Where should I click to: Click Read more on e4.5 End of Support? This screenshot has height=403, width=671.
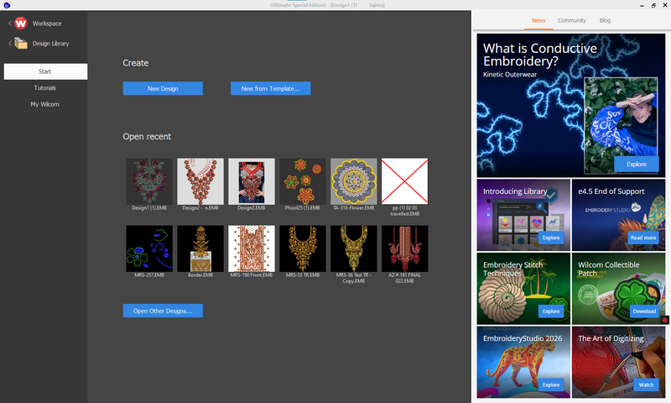pyautogui.click(x=642, y=238)
